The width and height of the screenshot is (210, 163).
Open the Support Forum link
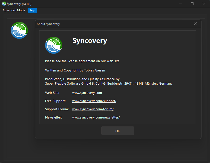coord(93,109)
